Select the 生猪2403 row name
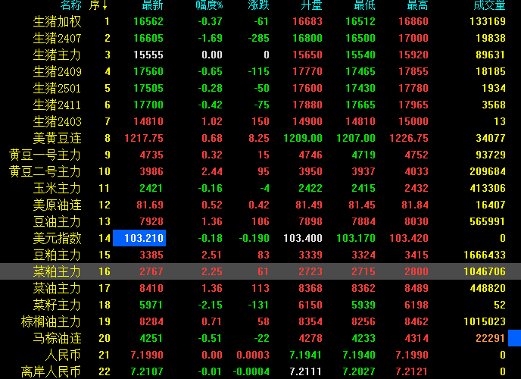521x379 pixels. point(57,121)
